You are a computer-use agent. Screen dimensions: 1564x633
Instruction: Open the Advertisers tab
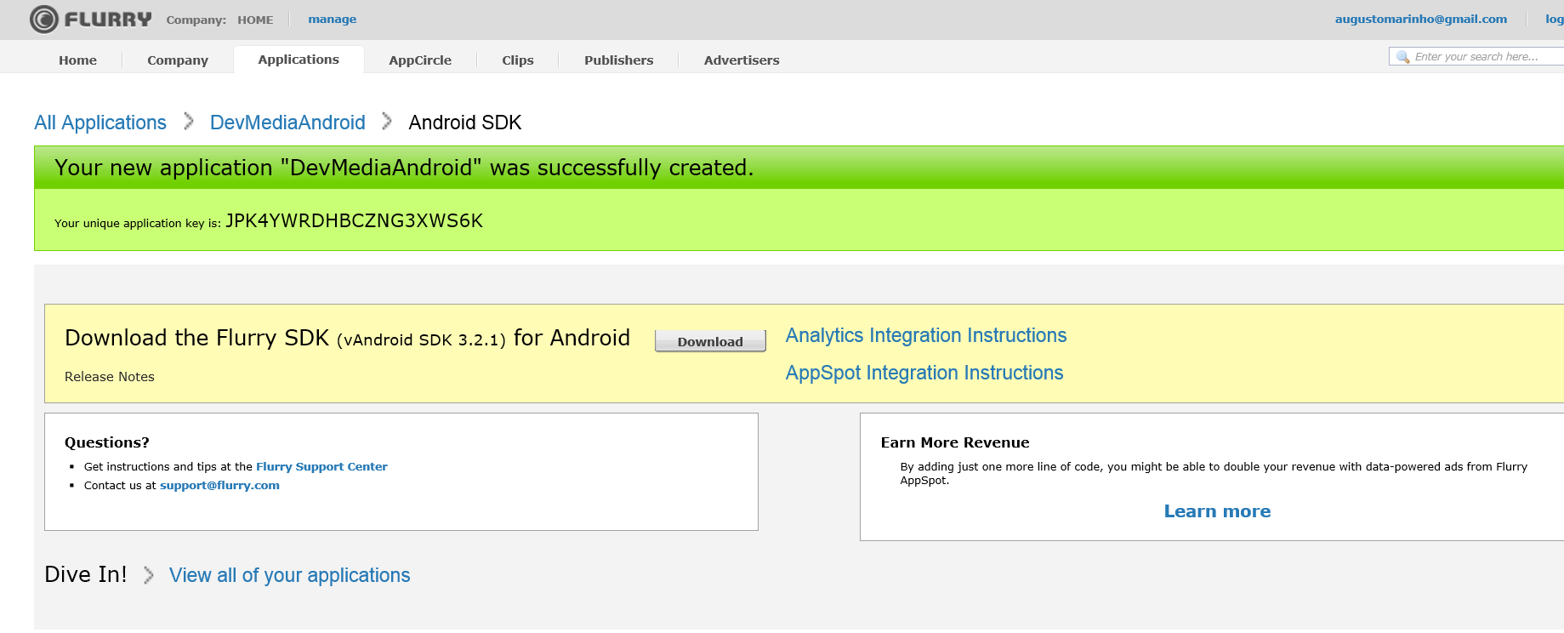click(742, 60)
